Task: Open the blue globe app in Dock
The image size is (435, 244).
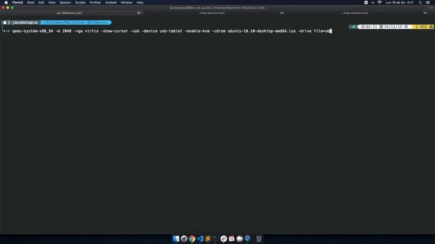Action: point(247,239)
